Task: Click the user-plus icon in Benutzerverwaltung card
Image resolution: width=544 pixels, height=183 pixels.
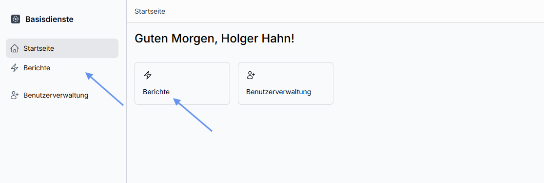Action: pos(251,75)
